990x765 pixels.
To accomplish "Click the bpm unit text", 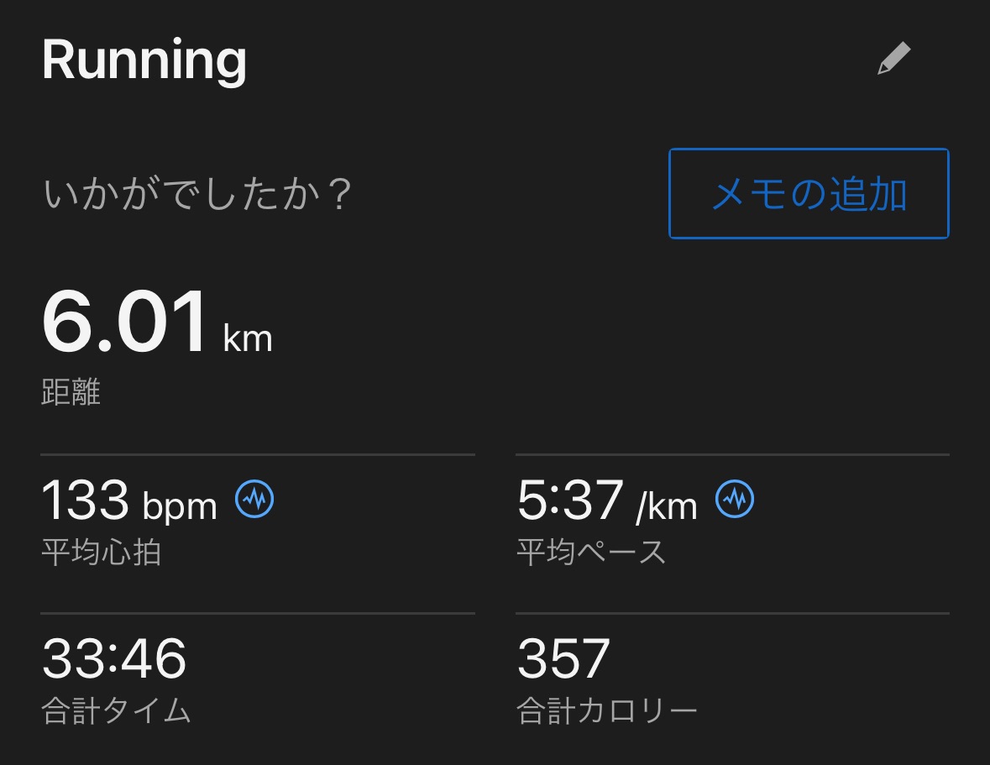I will pyautogui.click(x=180, y=506).
